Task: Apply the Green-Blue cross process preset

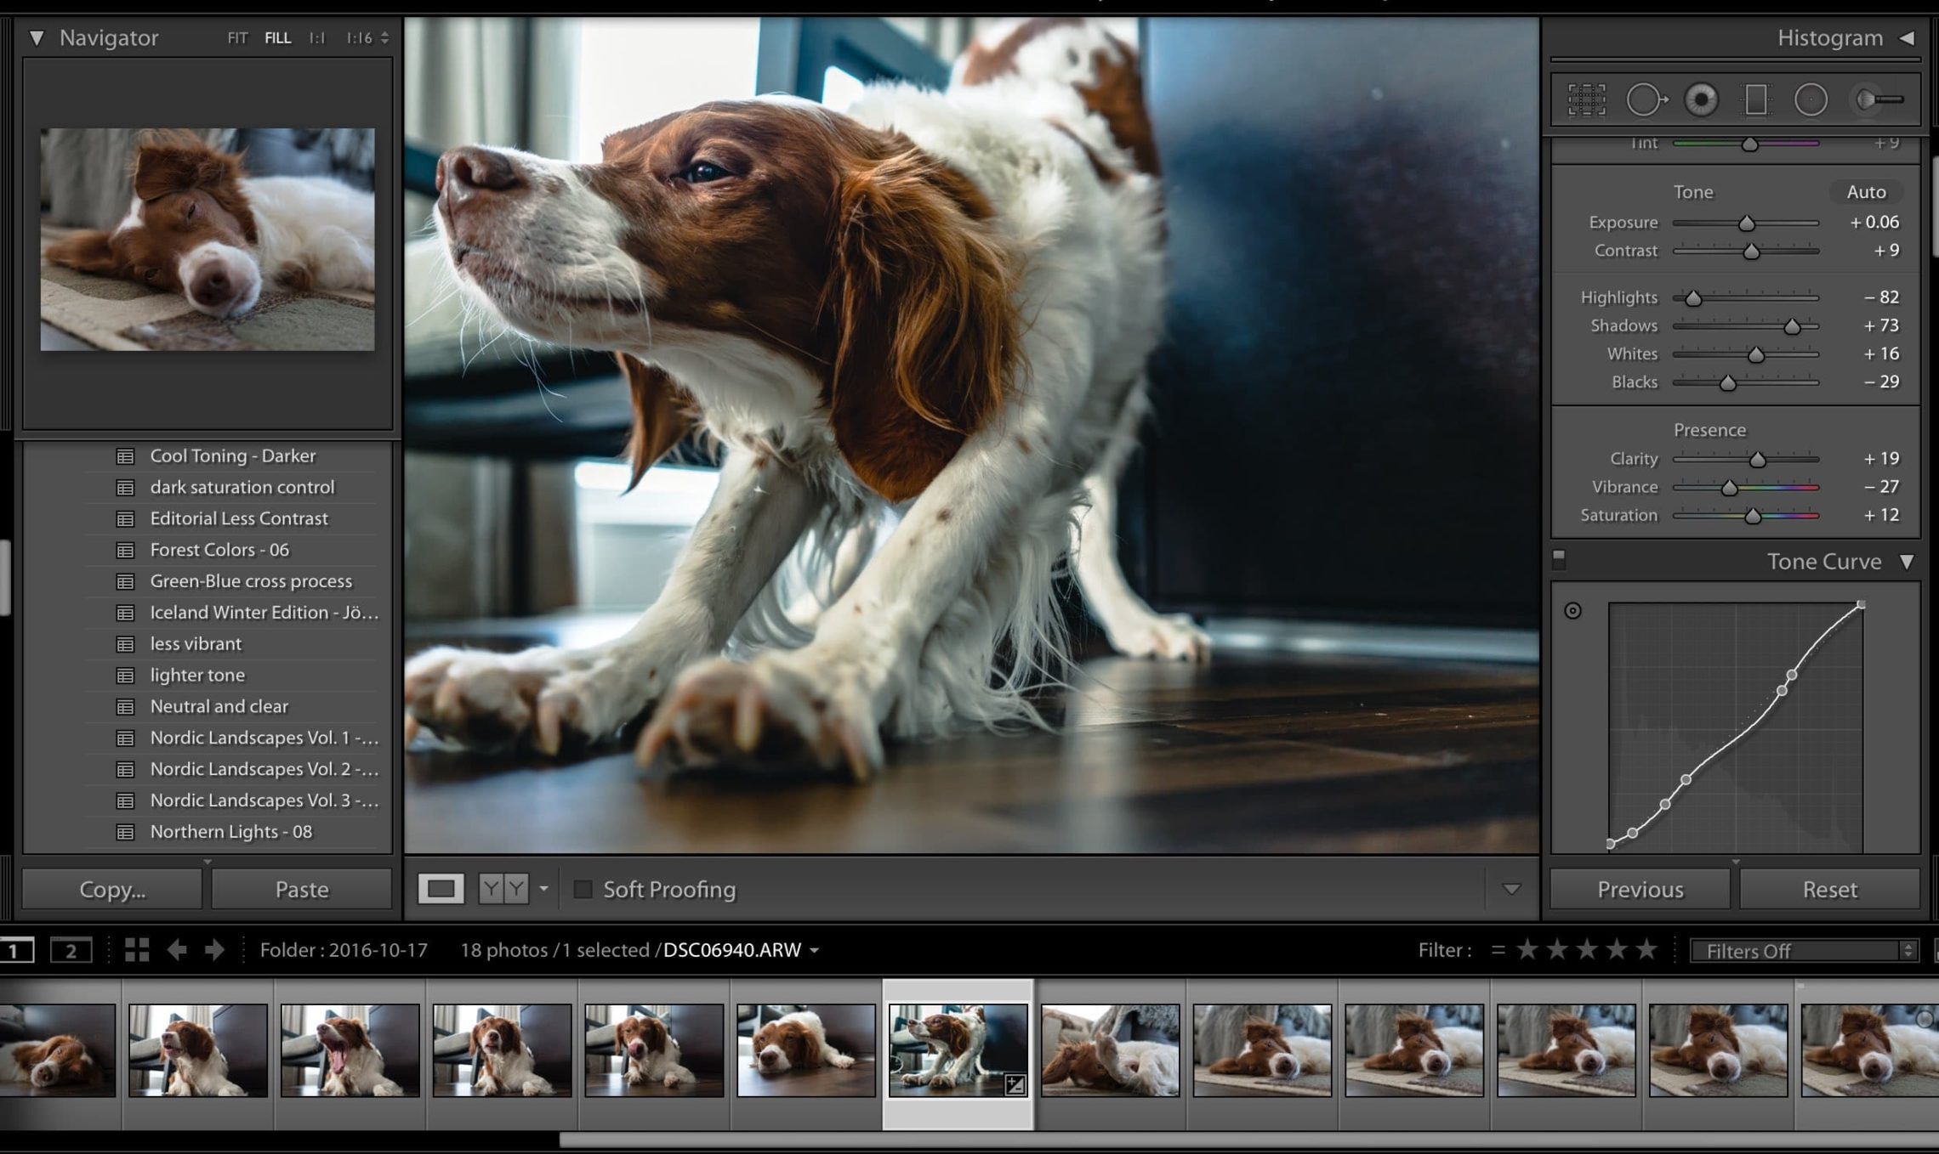Action: [x=251, y=581]
